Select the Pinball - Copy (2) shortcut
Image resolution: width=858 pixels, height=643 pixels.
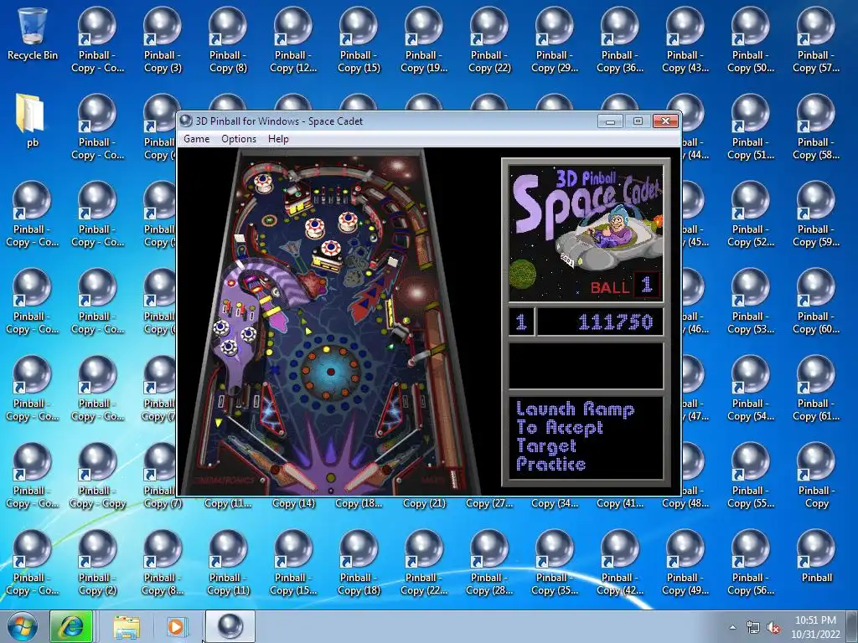[x=97, y=562]
